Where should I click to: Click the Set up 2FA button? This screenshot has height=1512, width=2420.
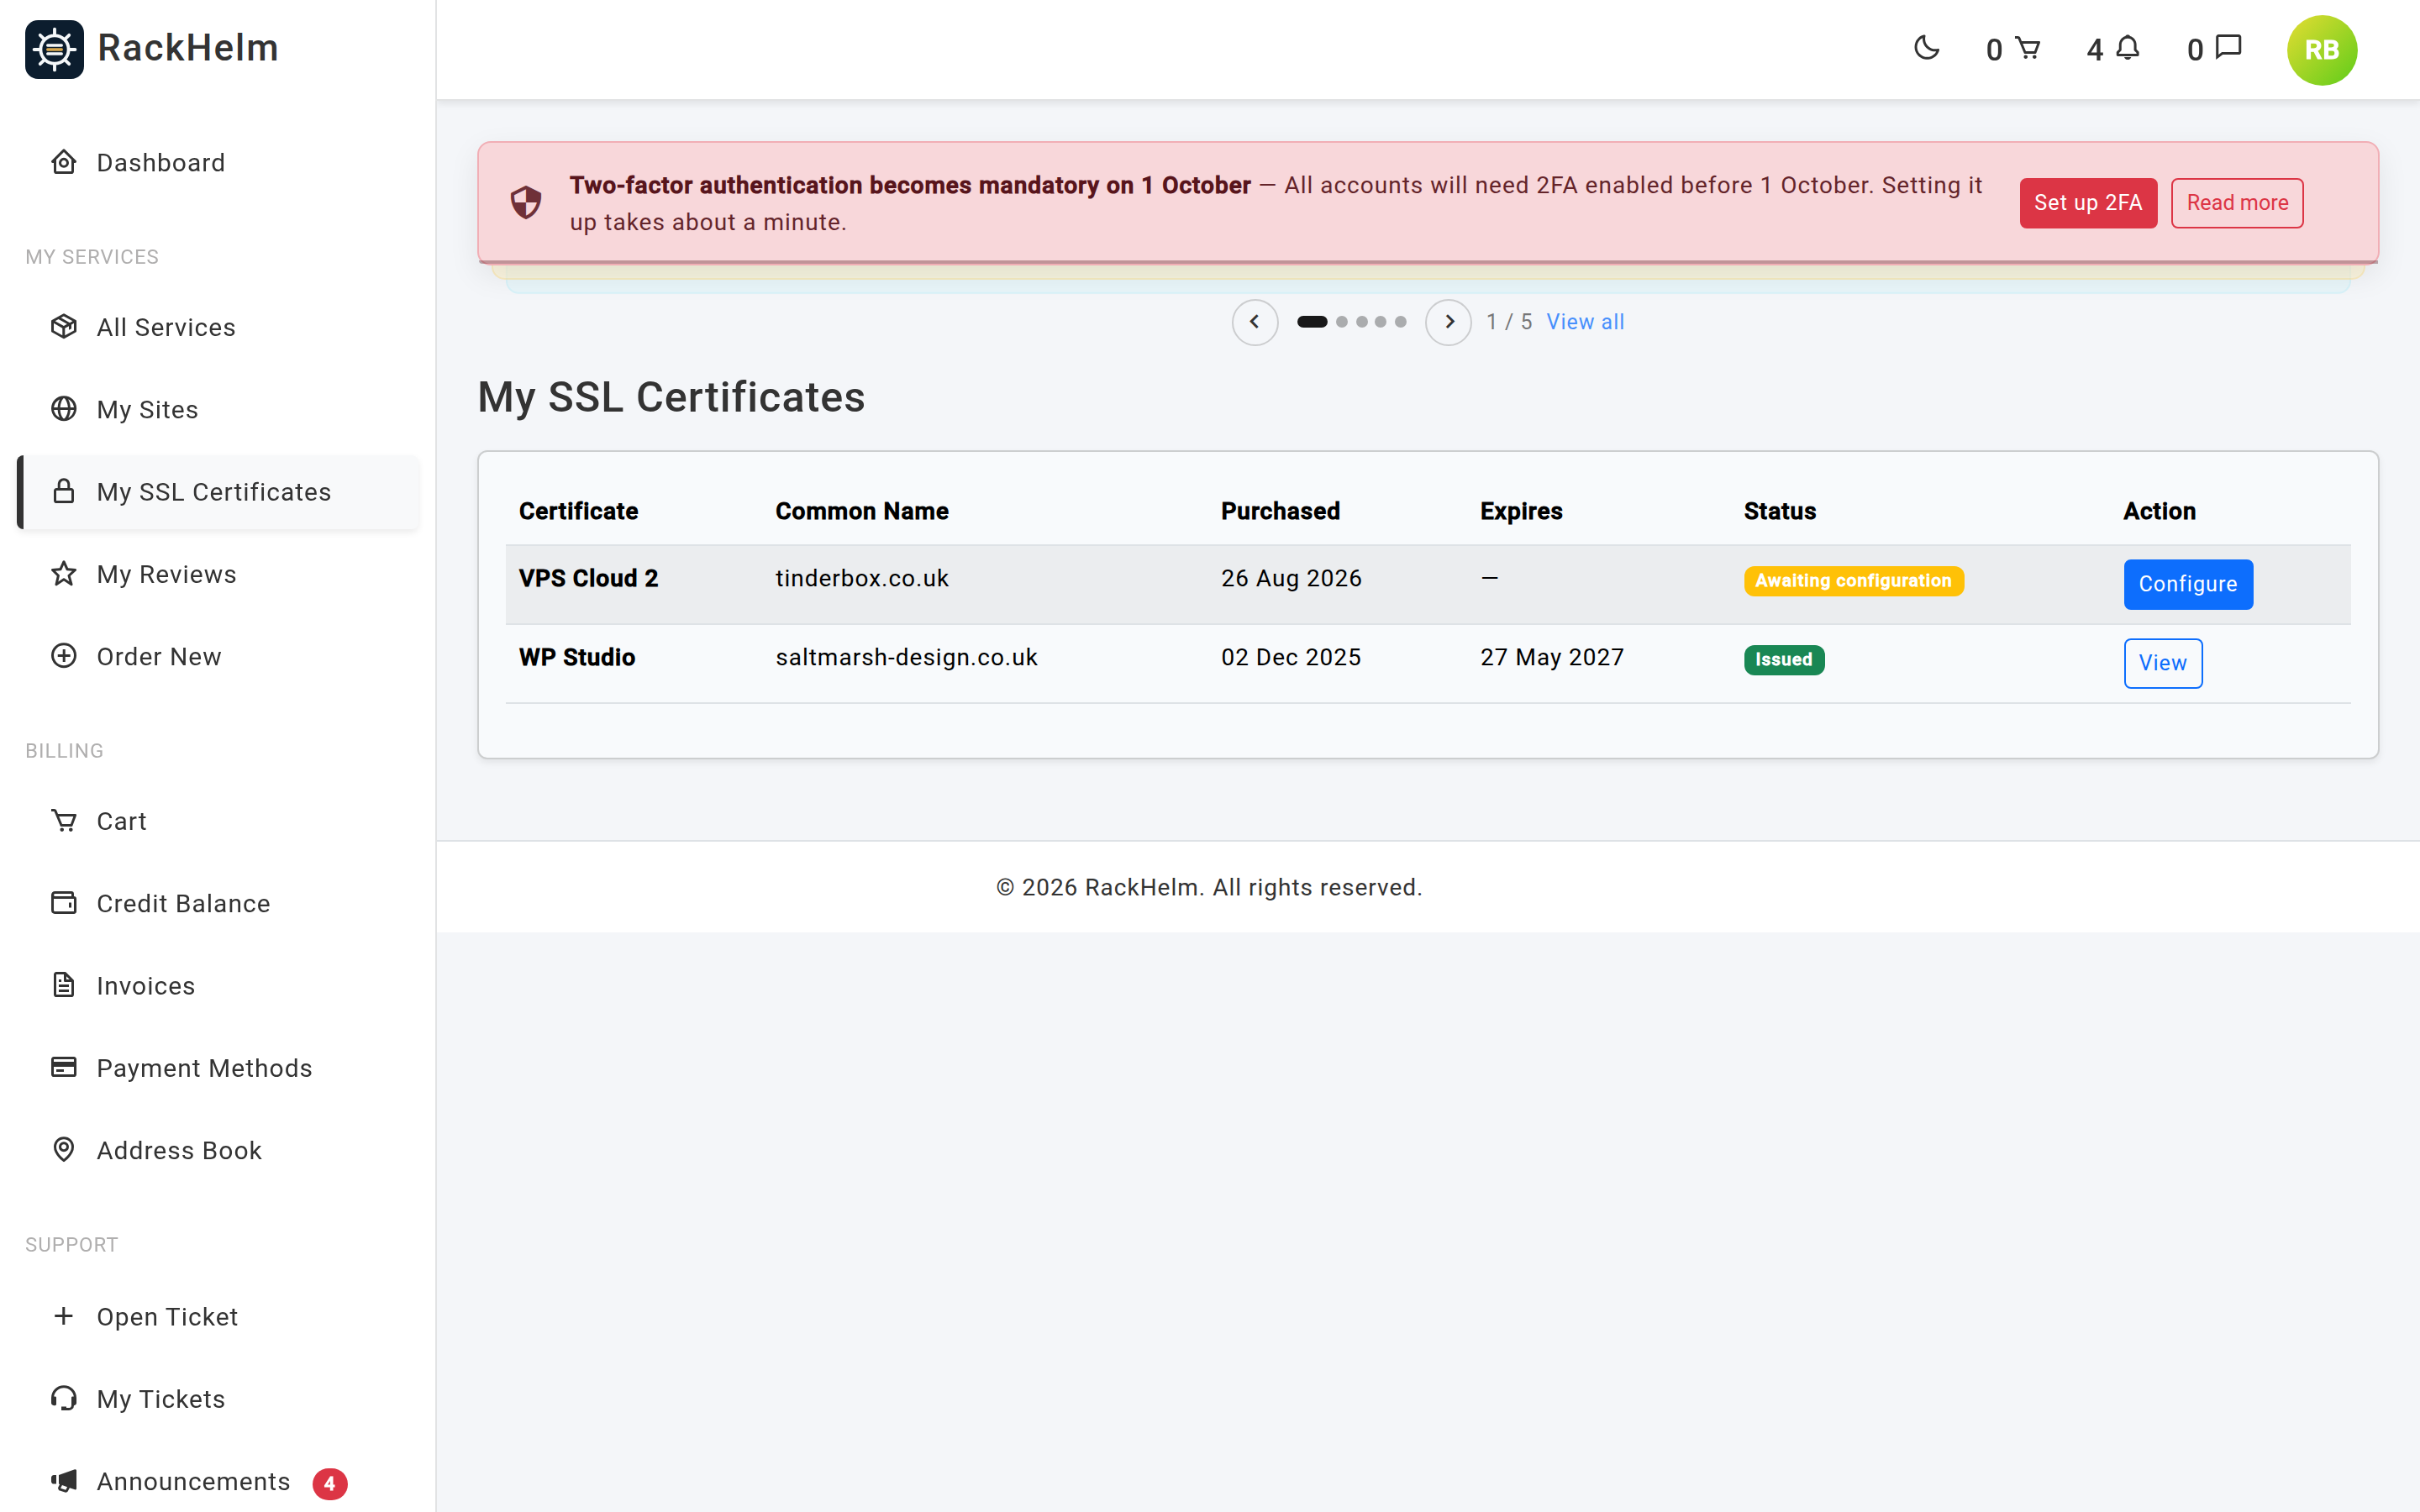[2088, 203]
